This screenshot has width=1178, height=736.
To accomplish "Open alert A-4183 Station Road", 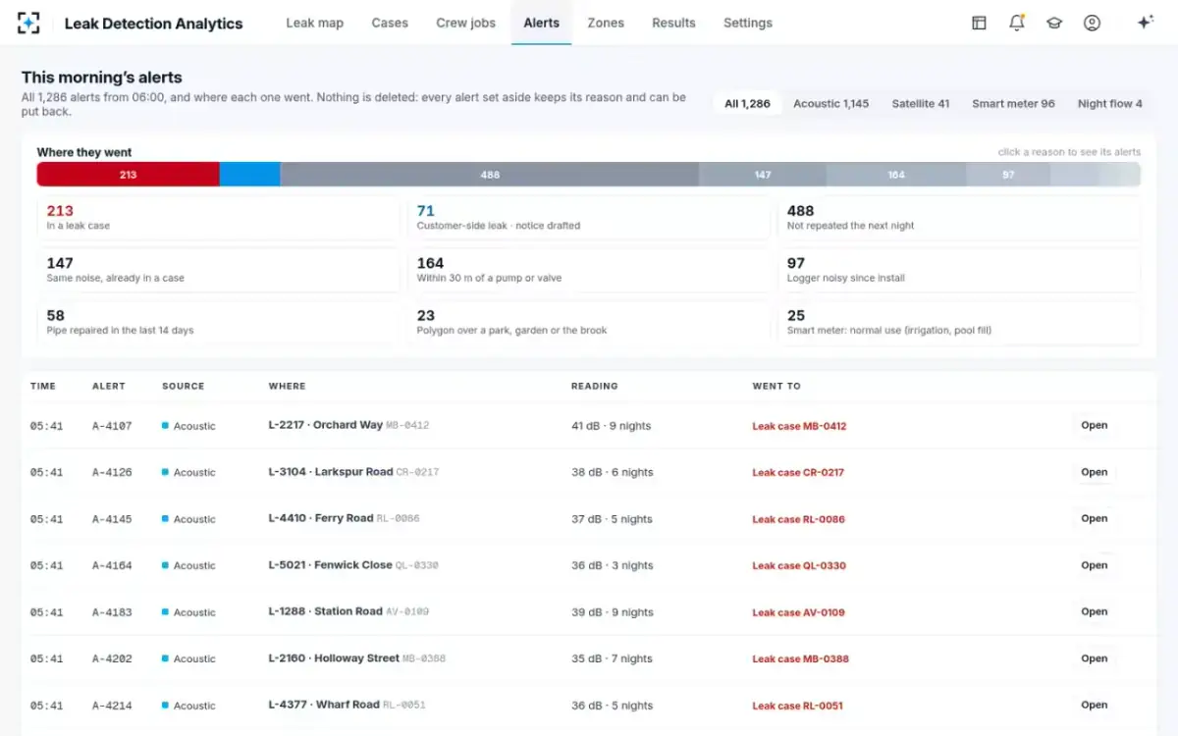I will (1094, 612).
